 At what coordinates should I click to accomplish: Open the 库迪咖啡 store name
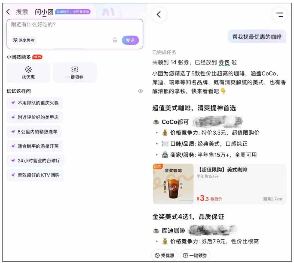173,231
